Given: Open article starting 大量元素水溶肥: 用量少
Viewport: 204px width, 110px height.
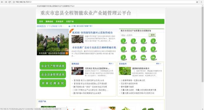Looking at the screenshot, I should [138, 90].
